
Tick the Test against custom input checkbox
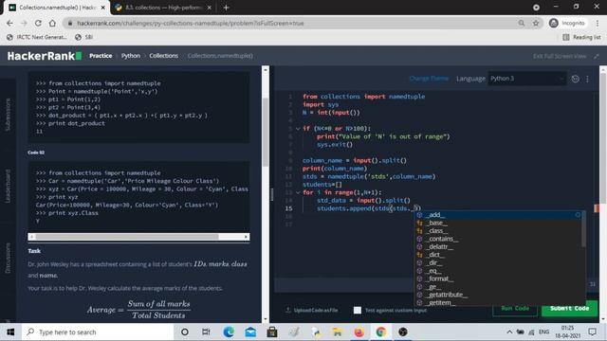(x=358, y=310)
